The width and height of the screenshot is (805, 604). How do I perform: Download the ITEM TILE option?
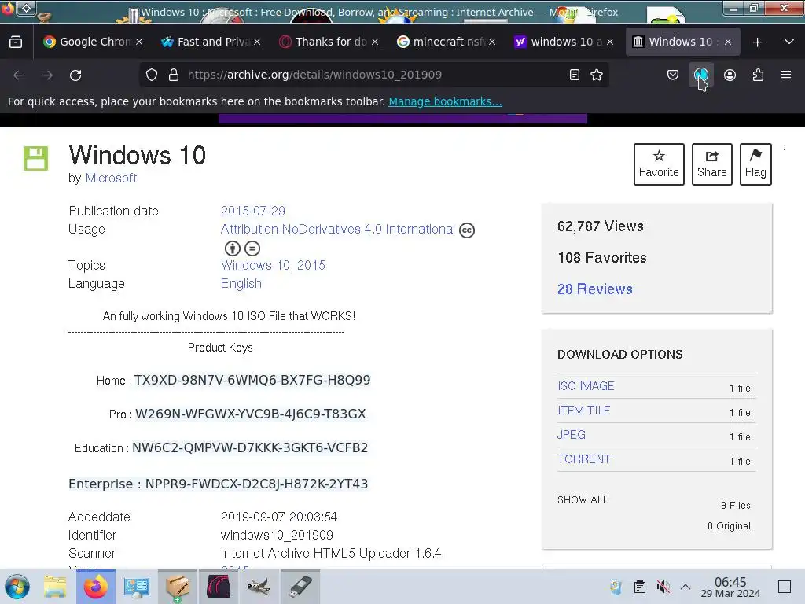pyautogui.click(x=584, y=411)
